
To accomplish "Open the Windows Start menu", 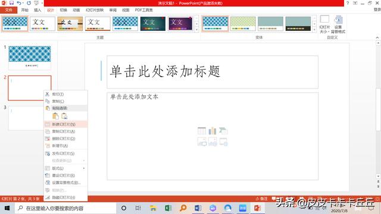I will (7, 208).
